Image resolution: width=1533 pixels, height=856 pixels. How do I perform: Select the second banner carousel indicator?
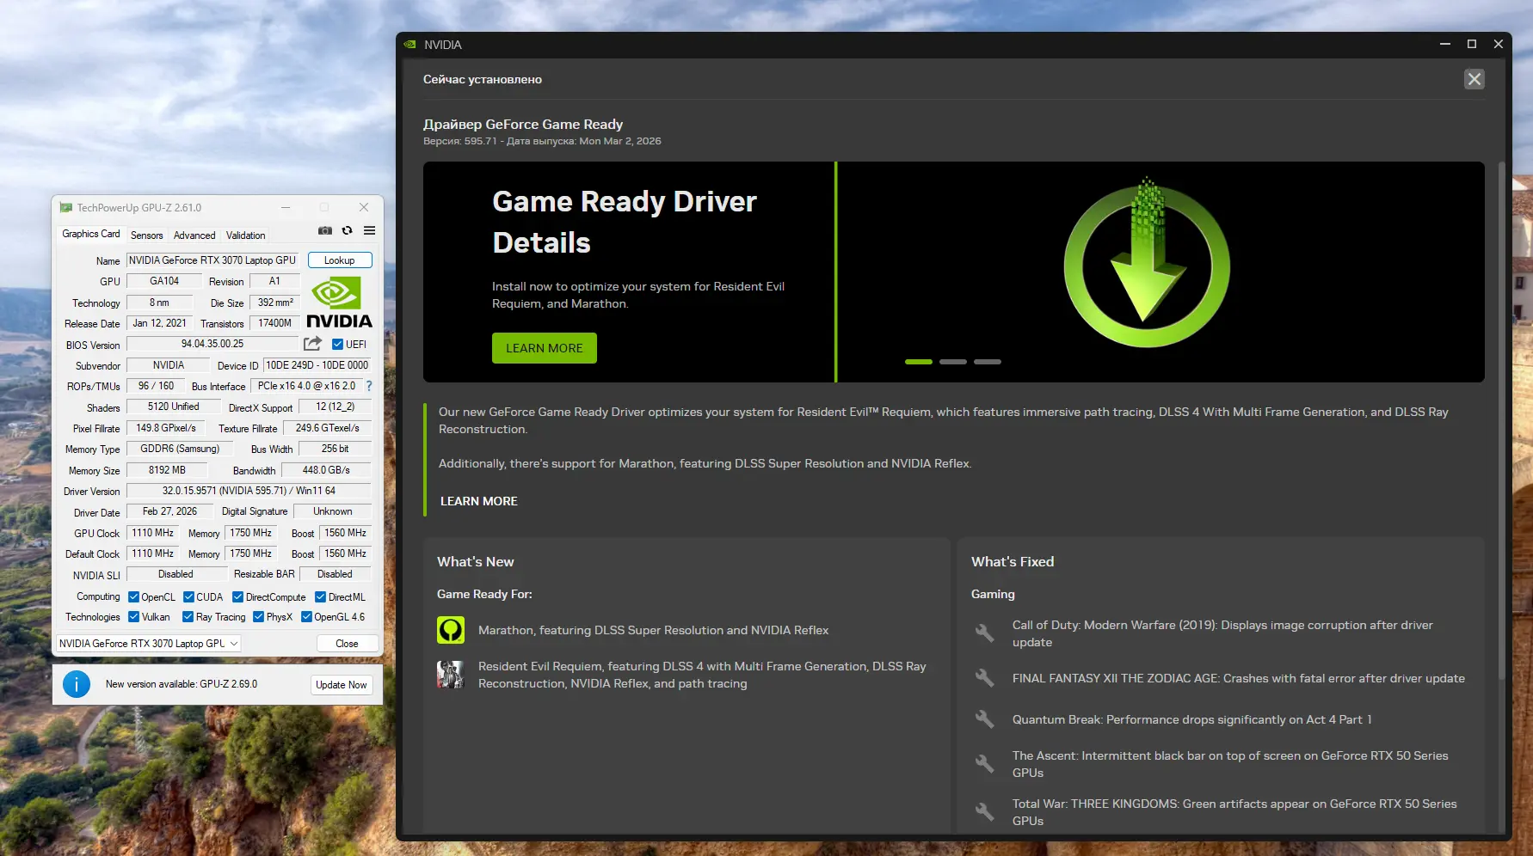[x=953, y=362]
